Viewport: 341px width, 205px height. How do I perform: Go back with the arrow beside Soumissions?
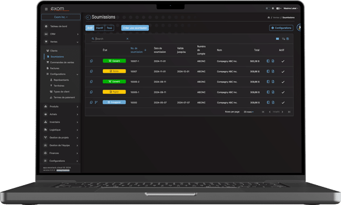tap(88, 18)
